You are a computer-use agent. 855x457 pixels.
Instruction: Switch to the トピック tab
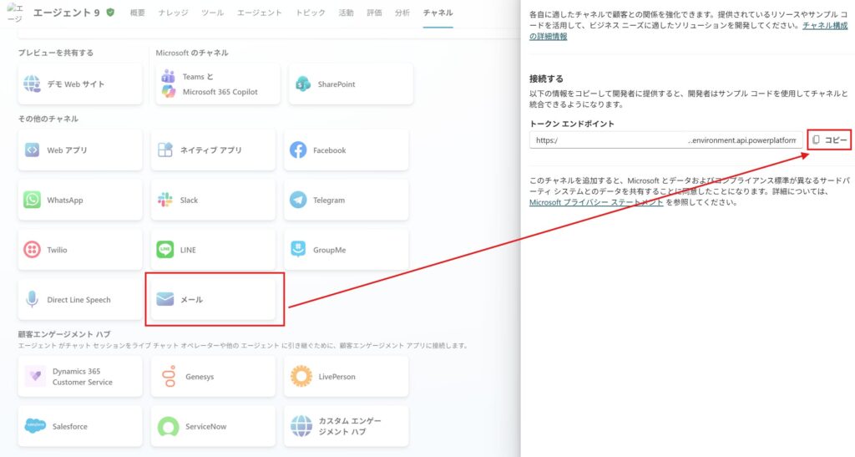[x=311, y=13]
